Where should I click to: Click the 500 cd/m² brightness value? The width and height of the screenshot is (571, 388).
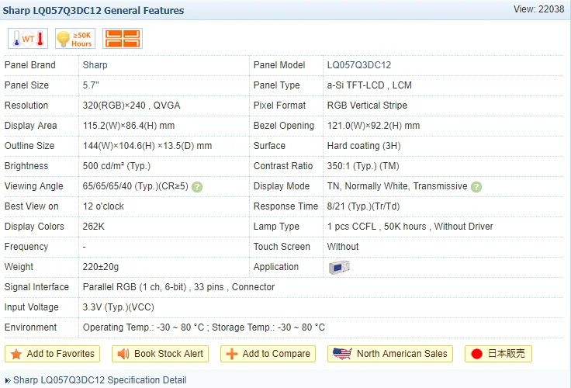[x=116, y=166]
